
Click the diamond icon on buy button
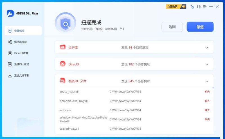pos(183,6)
